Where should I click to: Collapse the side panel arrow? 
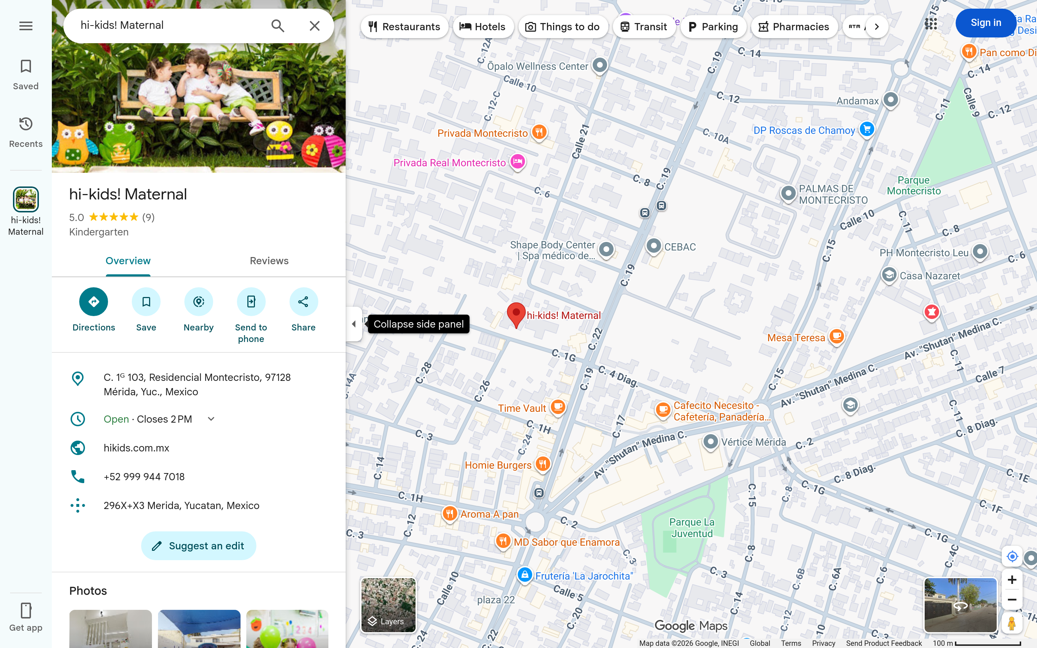tap(354, 324)
